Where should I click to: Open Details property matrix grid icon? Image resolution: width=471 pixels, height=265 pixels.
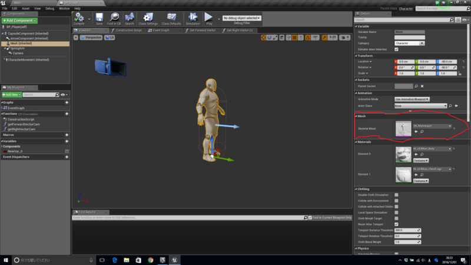[458, 20]
